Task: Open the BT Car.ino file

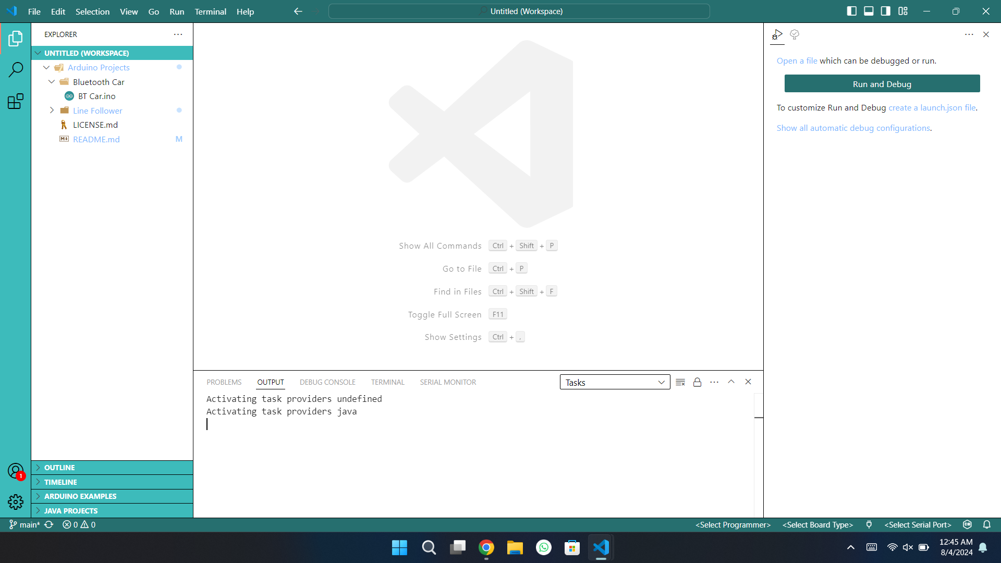Action: 96,96
